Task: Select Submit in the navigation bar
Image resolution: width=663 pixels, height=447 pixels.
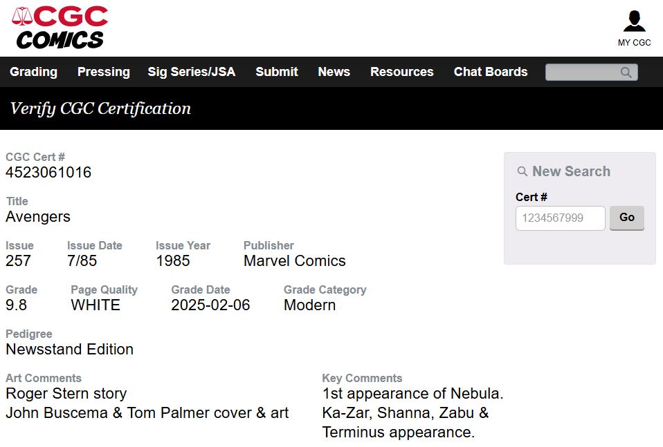Action: [x=276, y=72]
